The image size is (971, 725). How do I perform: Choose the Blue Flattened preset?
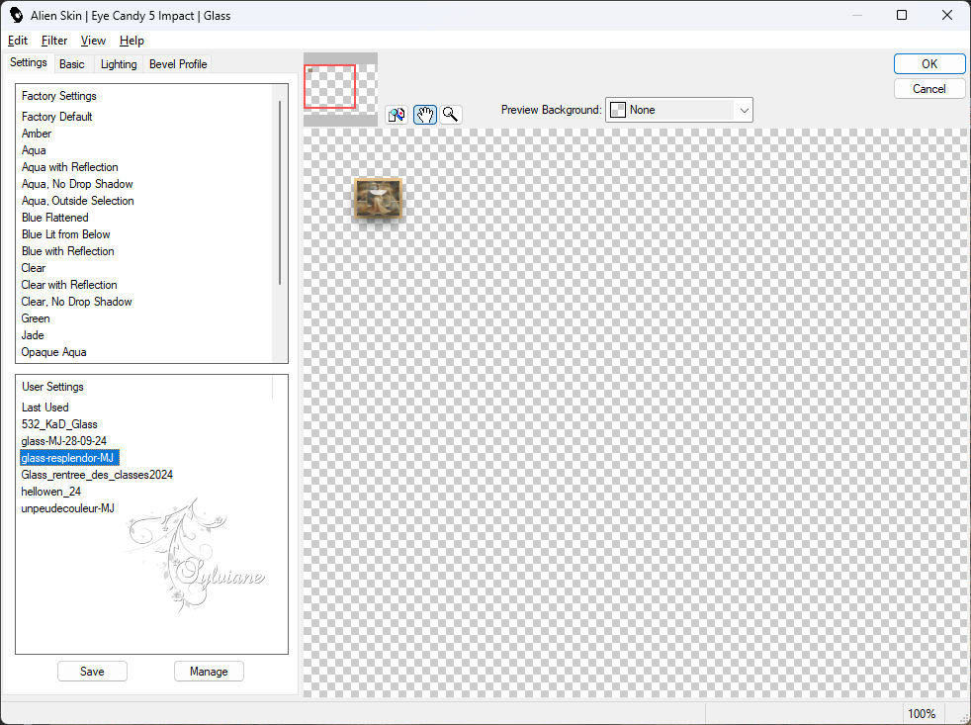coord(54,217)
